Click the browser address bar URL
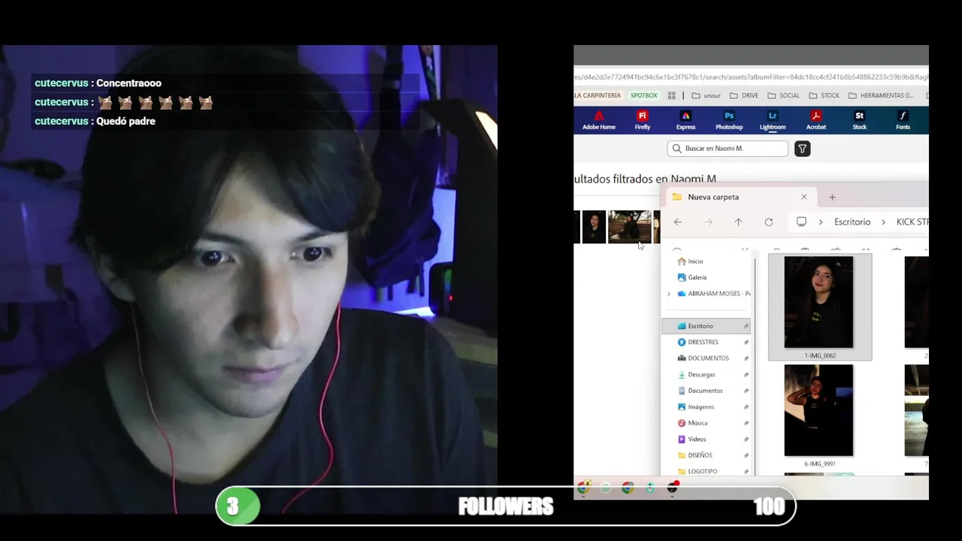The width and height of the screenshot is (962, 541). 751,77
